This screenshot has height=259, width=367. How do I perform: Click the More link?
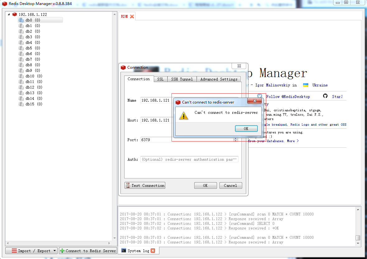pos(293,141)
